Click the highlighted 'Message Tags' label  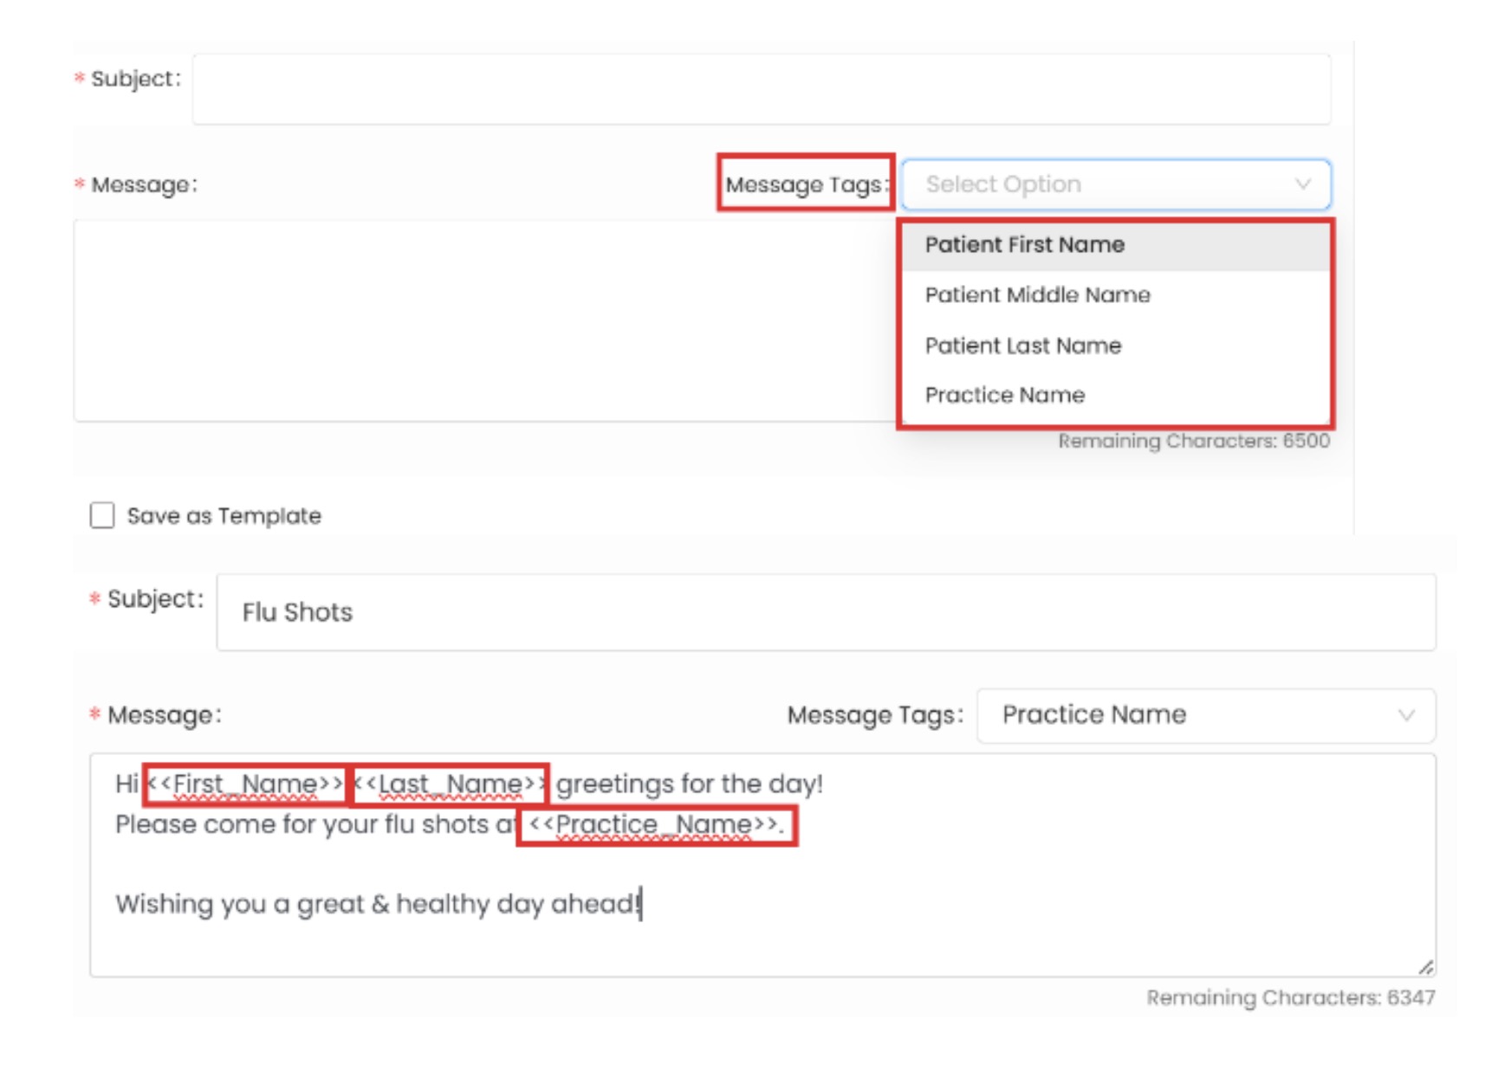[x=805, y=184]
